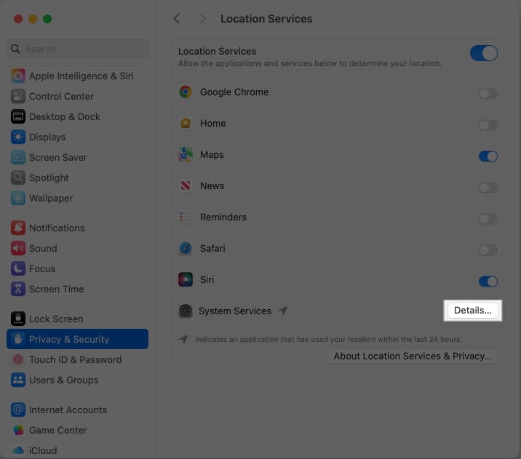Click the Reminders label
Viewport: 521px width, 459px height.
(223, 217)
